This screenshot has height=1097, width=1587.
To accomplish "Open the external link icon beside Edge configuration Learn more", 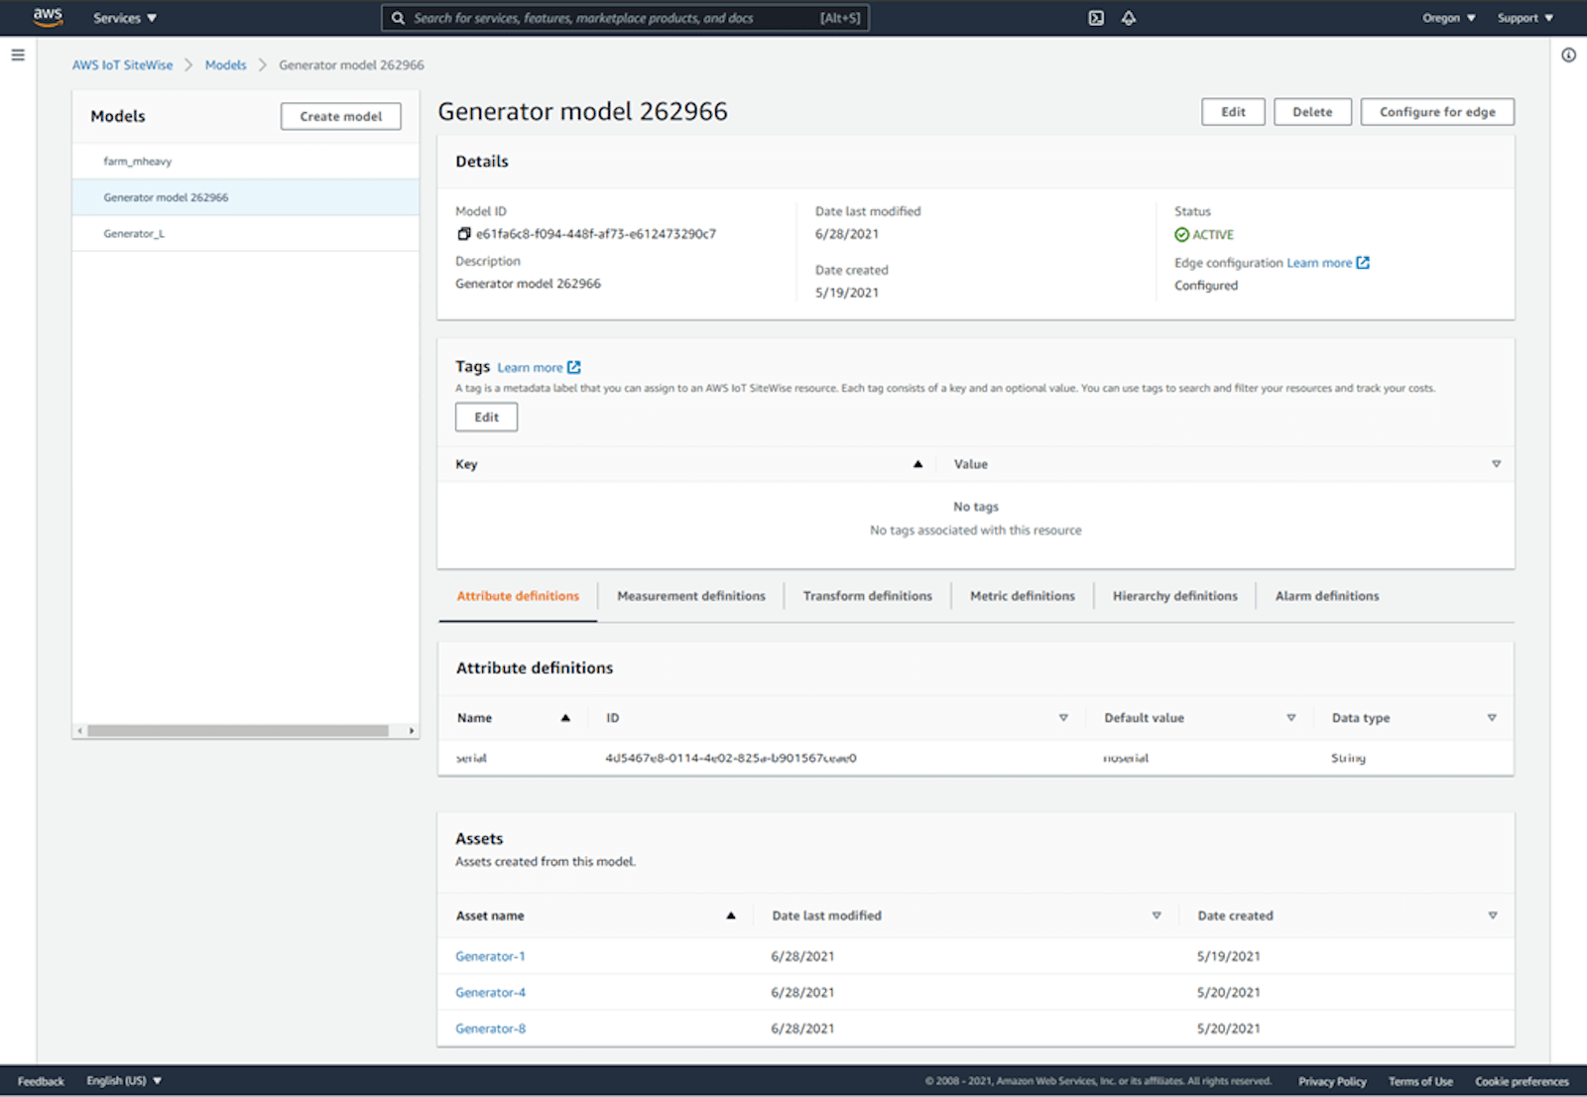I will 1363,263.
